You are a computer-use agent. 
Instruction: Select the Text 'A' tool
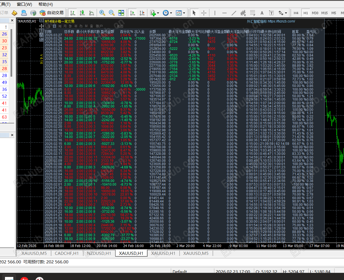[x=262, y=13]
